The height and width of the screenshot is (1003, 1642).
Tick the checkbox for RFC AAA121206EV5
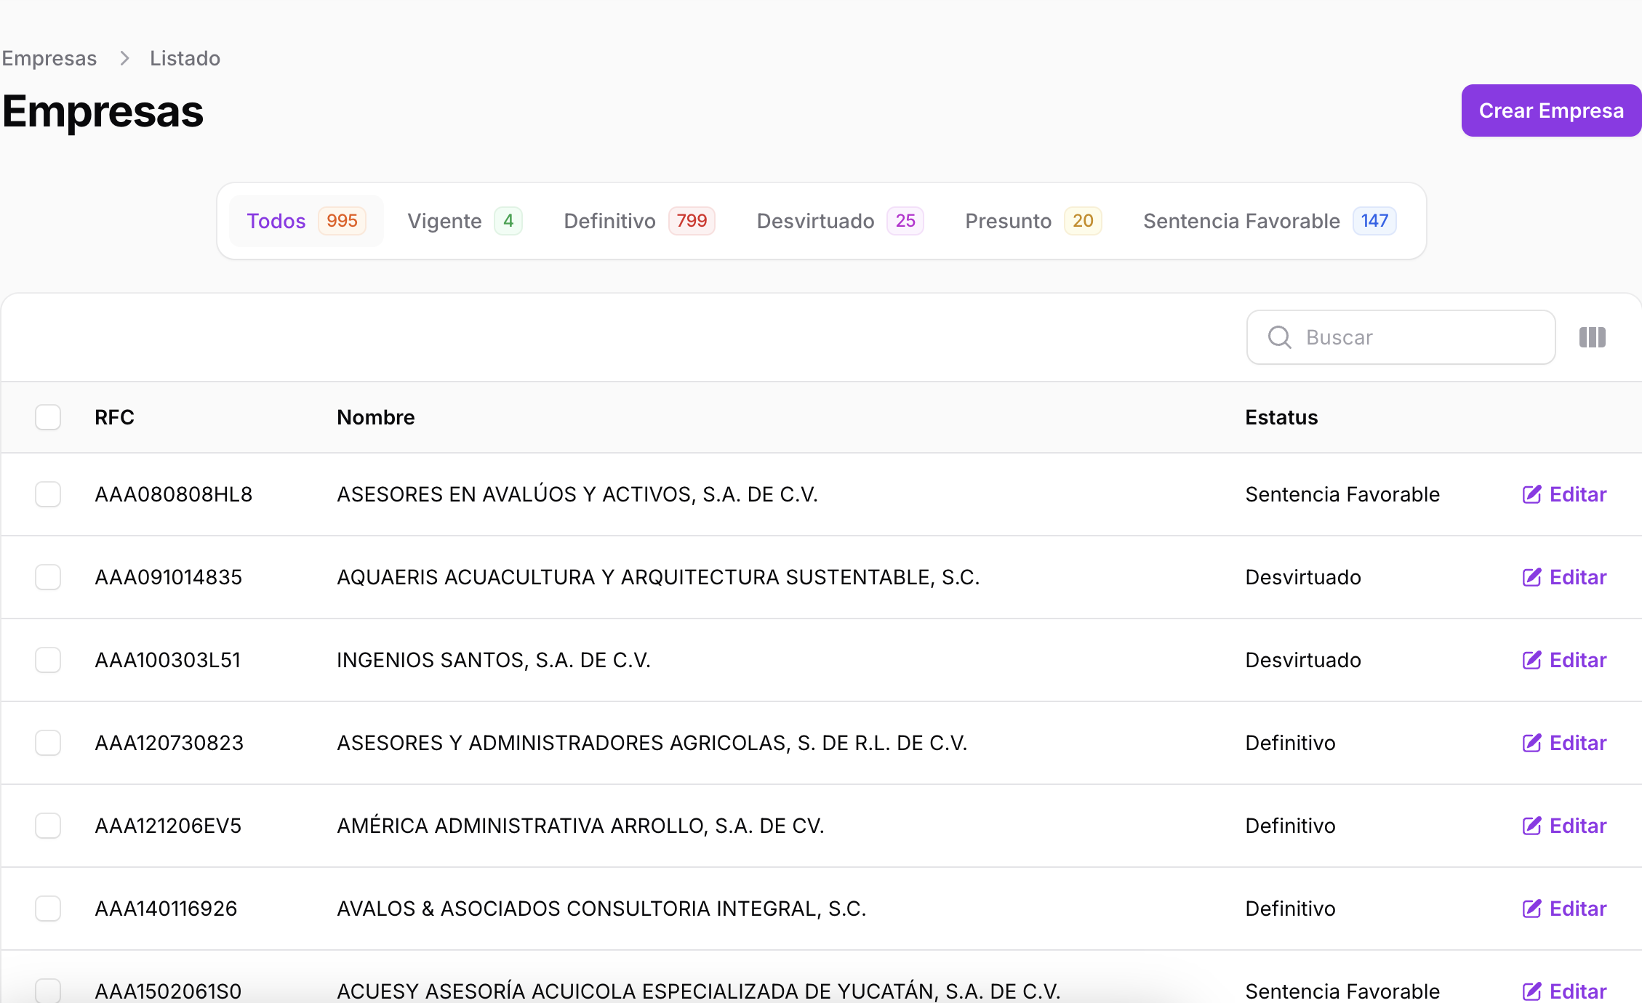point(48,826)
